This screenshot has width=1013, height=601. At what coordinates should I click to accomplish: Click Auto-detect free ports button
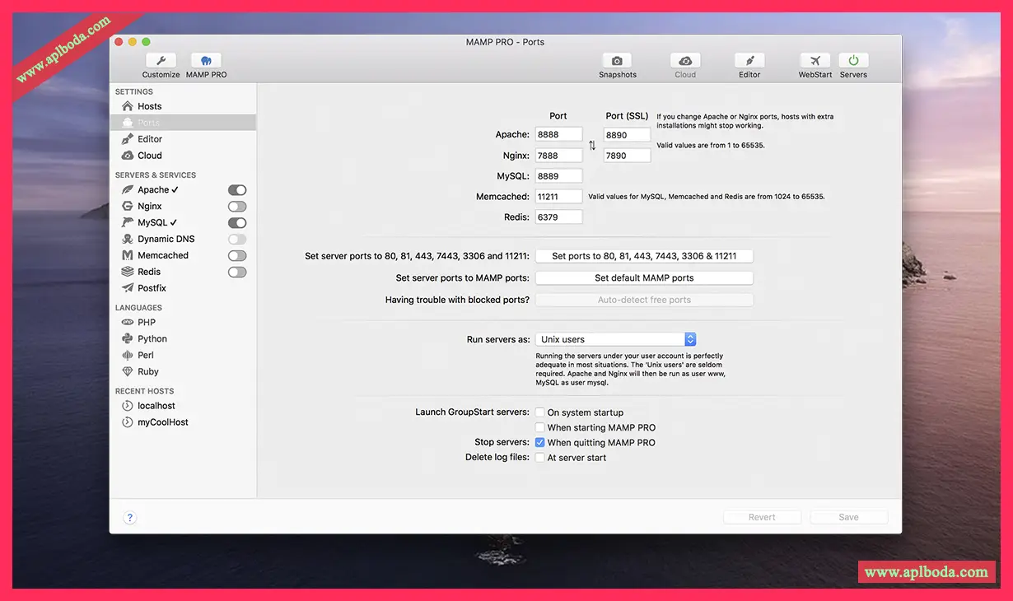[x=644, y=300]
